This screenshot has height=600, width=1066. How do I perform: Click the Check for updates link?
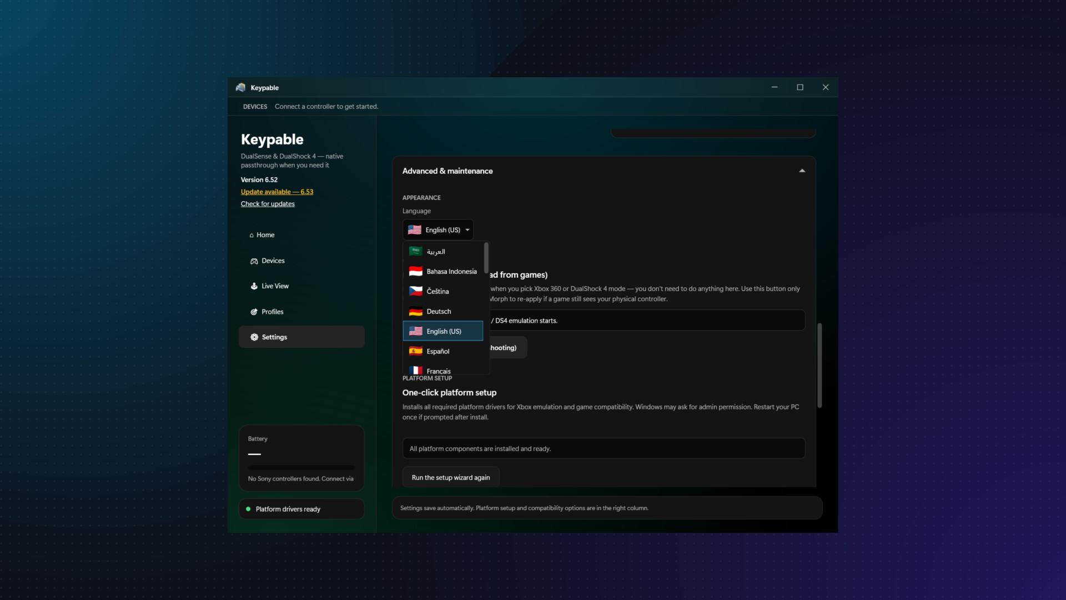(268, 204)
